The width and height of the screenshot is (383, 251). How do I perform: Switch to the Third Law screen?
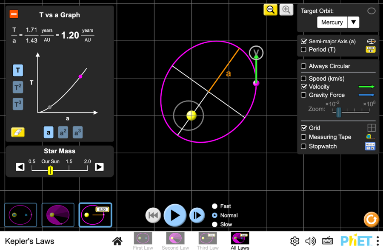(208, 241)
